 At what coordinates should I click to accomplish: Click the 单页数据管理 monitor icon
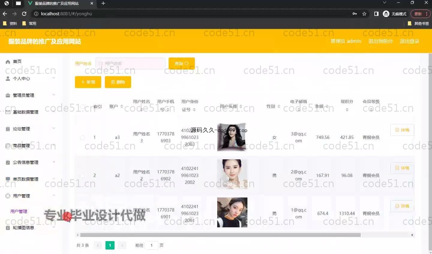click(x=8, y=179)
